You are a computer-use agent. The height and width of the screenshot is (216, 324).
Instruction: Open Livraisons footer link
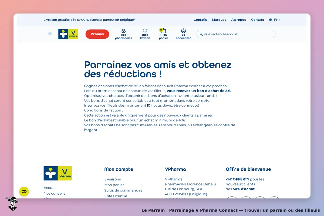[x=113, y=179]
